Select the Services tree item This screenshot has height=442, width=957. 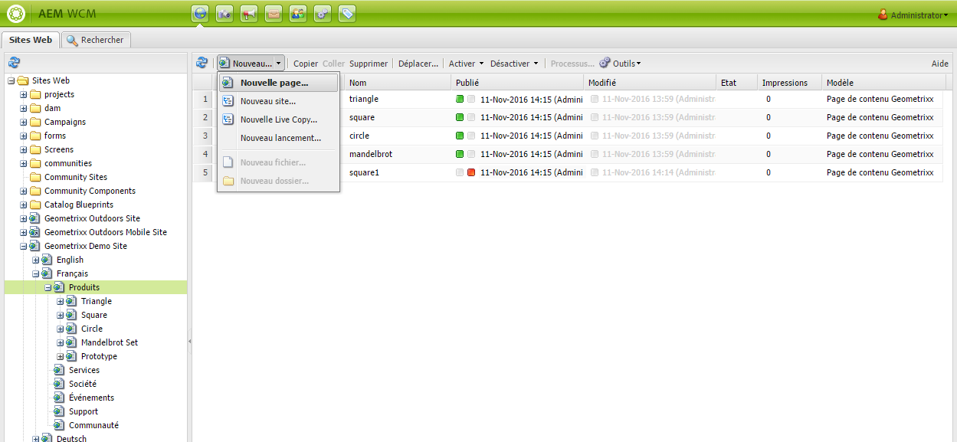coord(84,370)
